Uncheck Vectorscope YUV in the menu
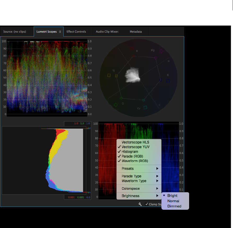The image size is (233, 228). [139, 147]
